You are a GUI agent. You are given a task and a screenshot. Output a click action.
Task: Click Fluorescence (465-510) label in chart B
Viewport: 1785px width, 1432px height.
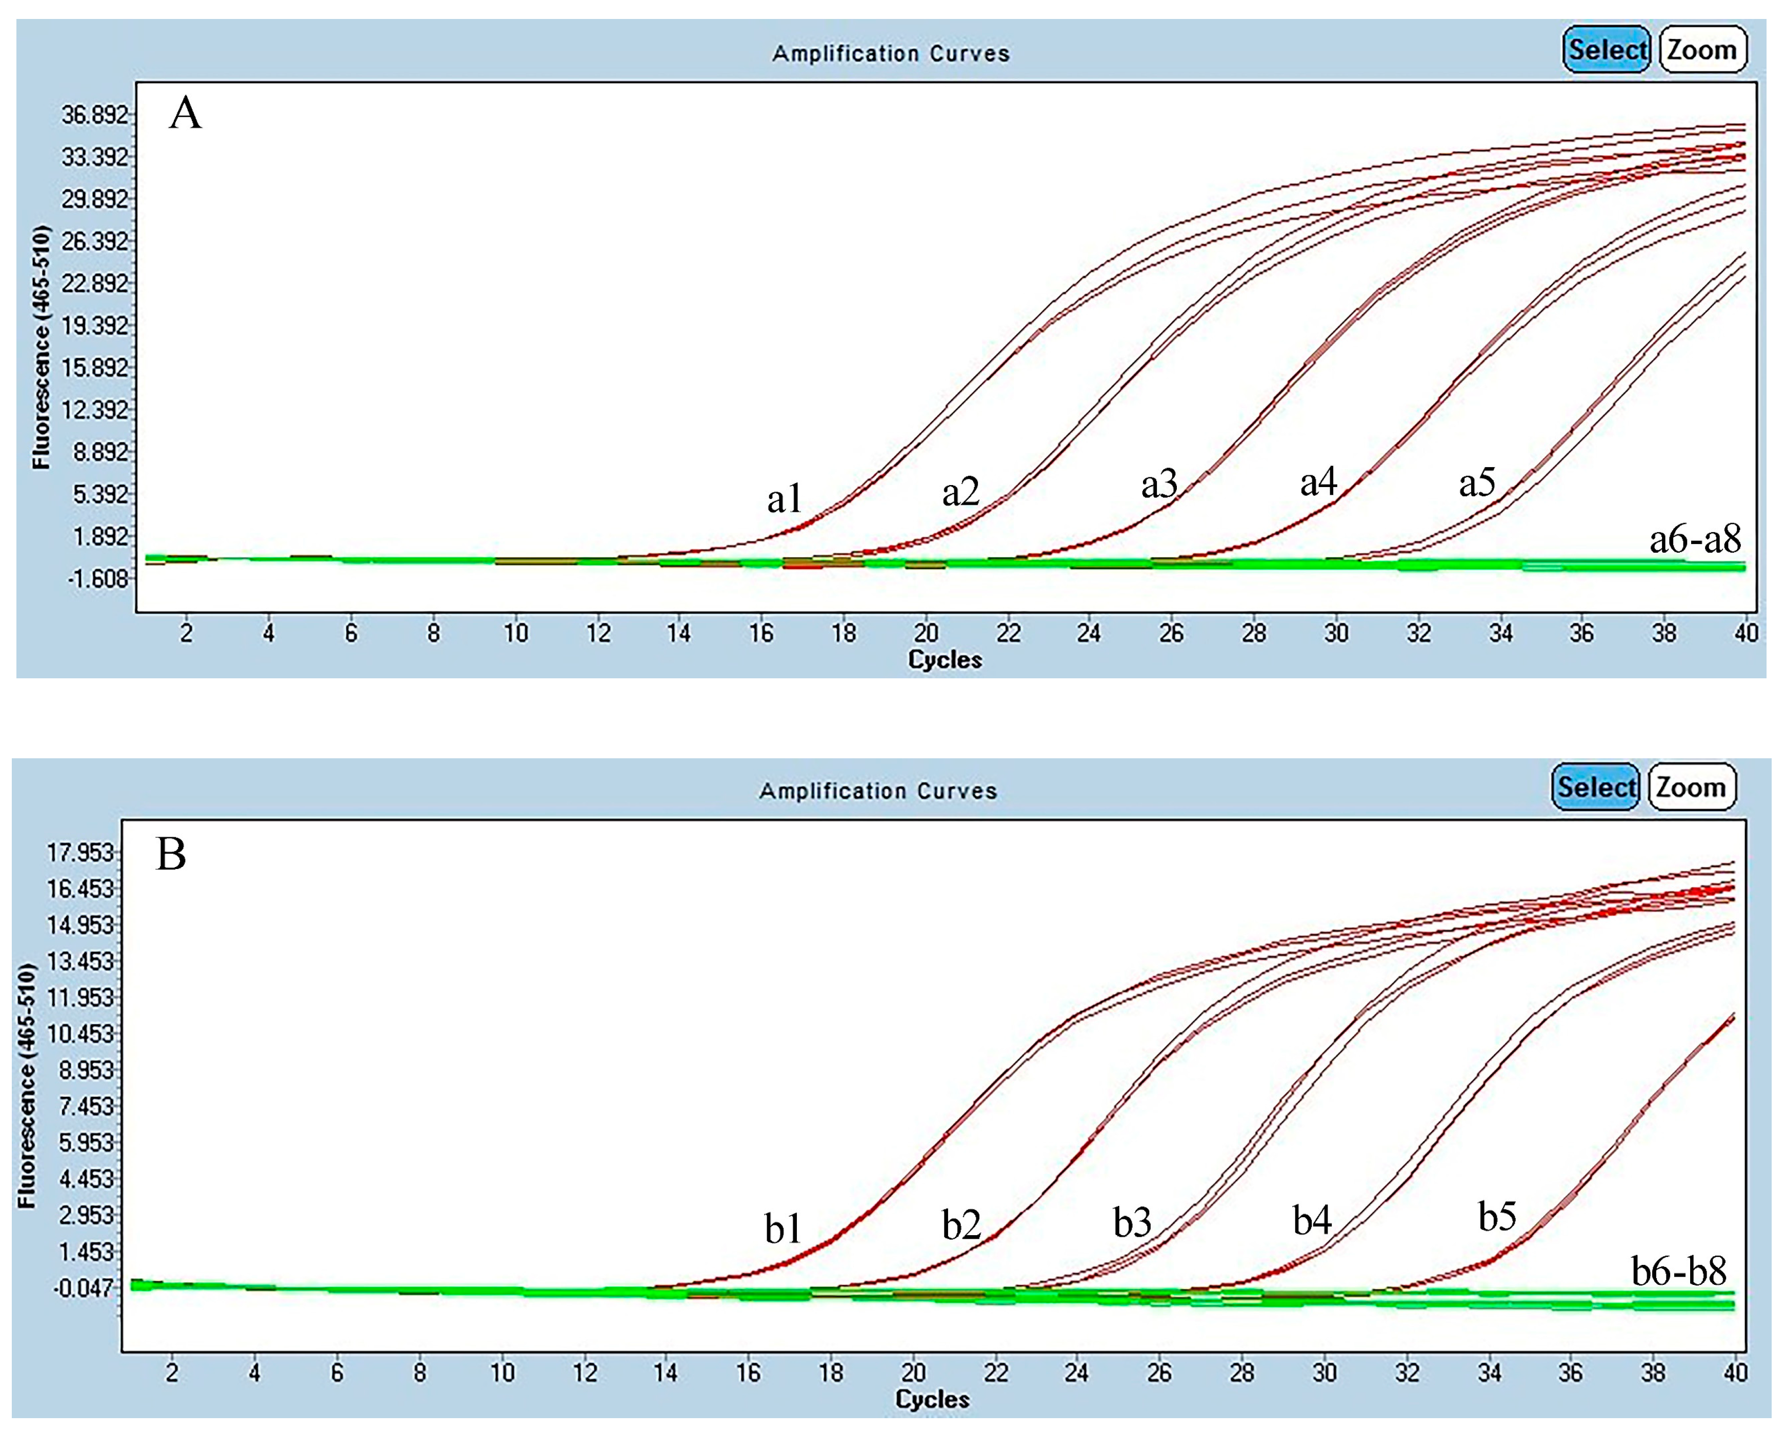click(27, 1085)
